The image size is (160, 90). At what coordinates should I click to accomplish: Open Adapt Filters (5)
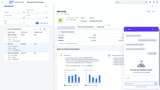tap(44, 23)
